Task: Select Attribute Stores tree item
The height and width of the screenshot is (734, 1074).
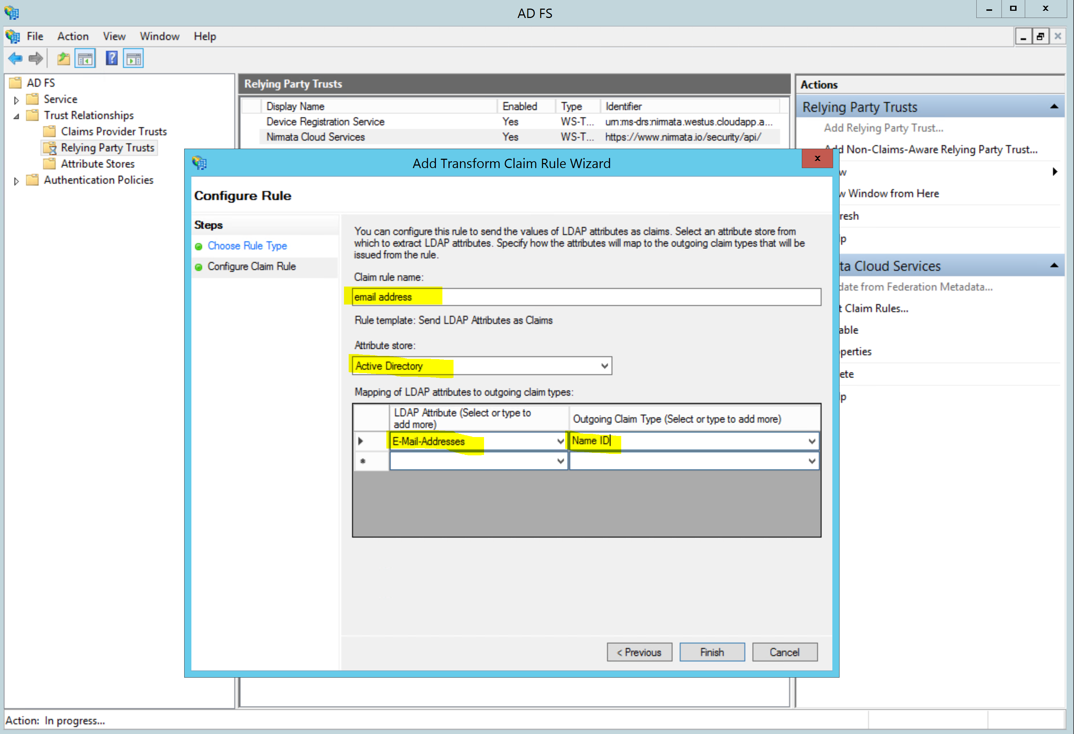Action: [x=98, y=164]
